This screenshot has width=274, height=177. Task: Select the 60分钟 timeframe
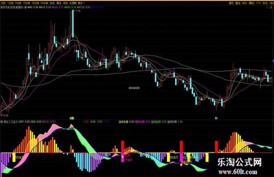[44, 3]
